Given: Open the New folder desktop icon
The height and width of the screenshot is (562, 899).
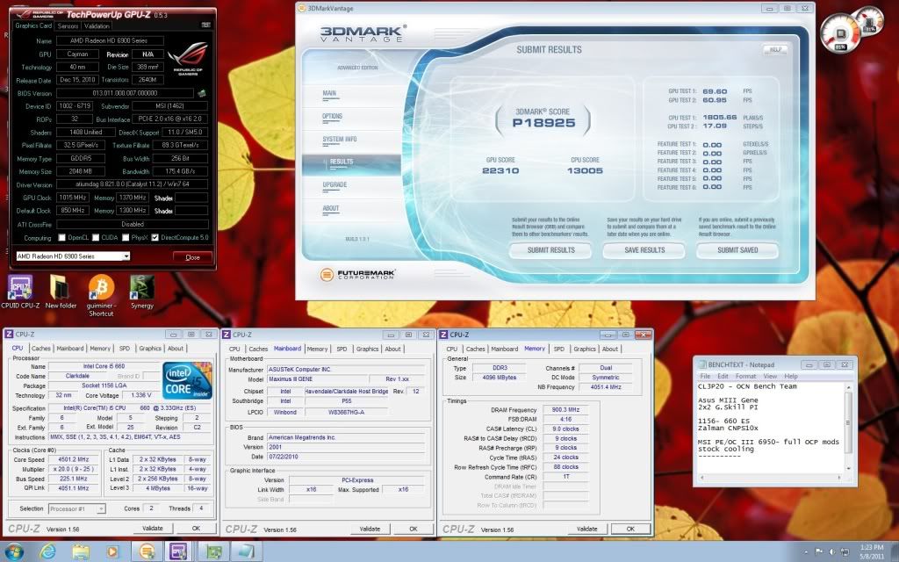Looking at the screenshot, I should [61, 287].
